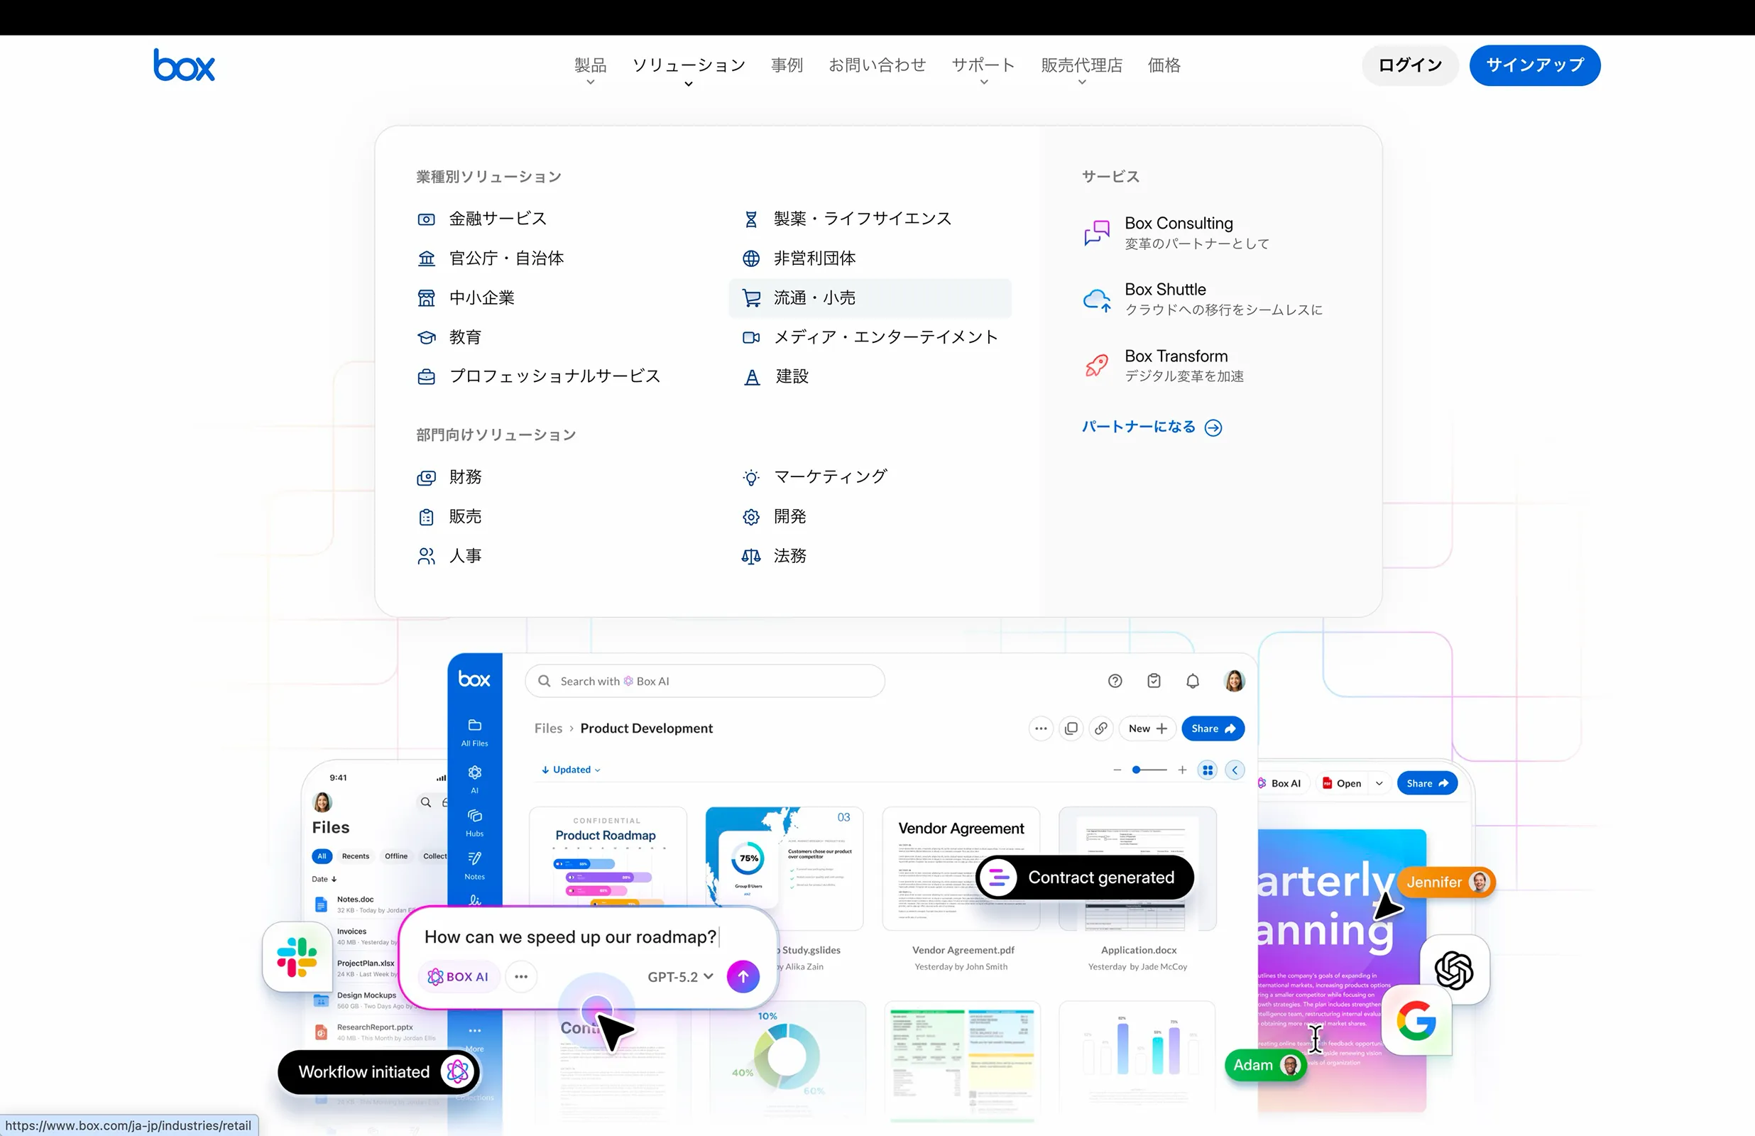
Task: Click the 法務 scales icon
Action: [750, 556]
